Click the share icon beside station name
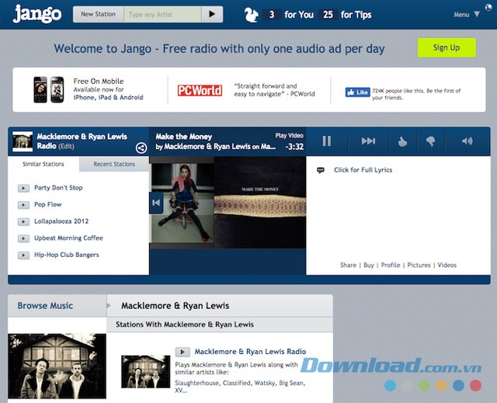This screenshot has height=403, width=497. tap(141, 148)
